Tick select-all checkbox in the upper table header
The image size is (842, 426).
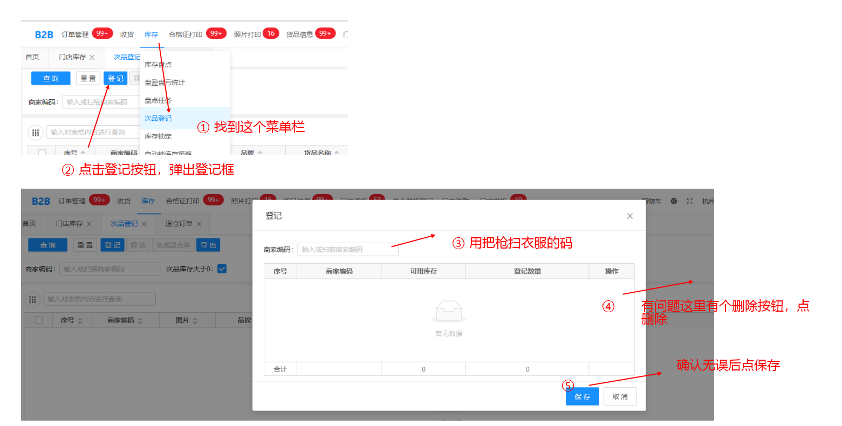[42, 153]
